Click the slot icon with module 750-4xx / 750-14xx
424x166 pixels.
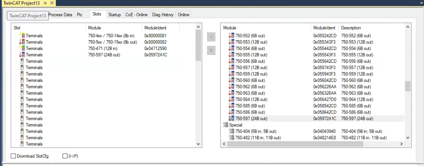coord(22,35)
